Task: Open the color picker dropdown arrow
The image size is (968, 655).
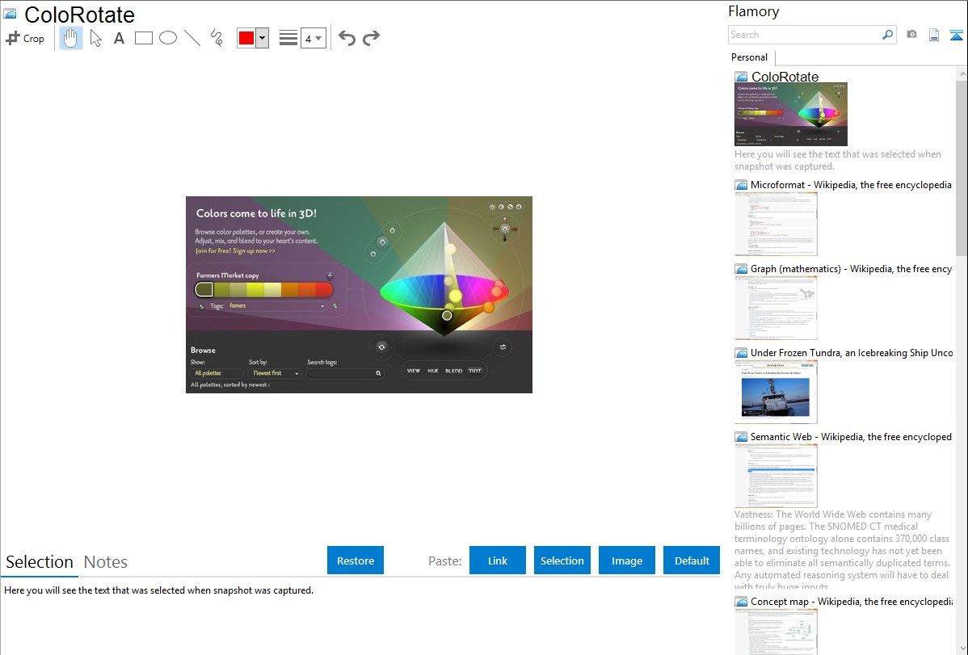Action: pyautogui.click(x=262, y=38)
